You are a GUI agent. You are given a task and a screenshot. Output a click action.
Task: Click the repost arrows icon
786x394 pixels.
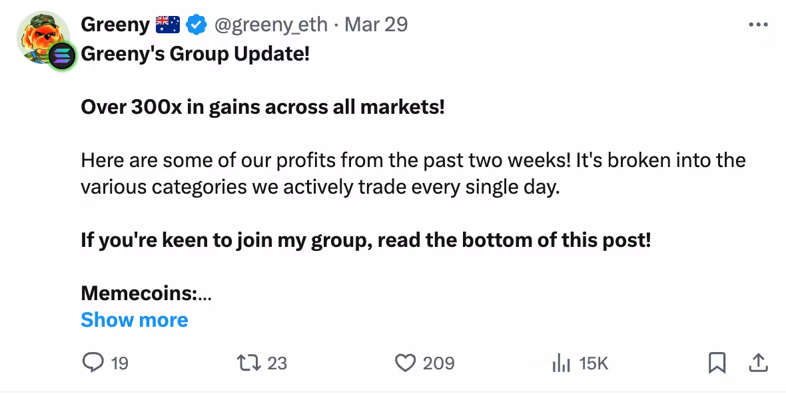(249, 363)
